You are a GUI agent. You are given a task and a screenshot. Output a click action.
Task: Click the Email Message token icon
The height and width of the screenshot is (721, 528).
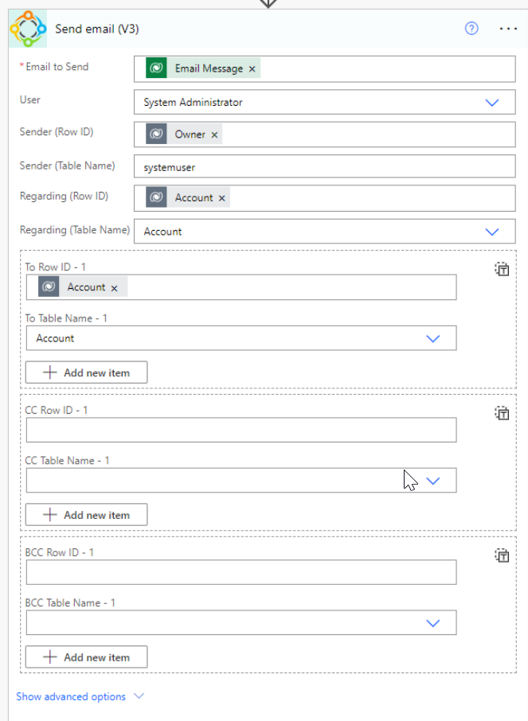coord(157,68)
